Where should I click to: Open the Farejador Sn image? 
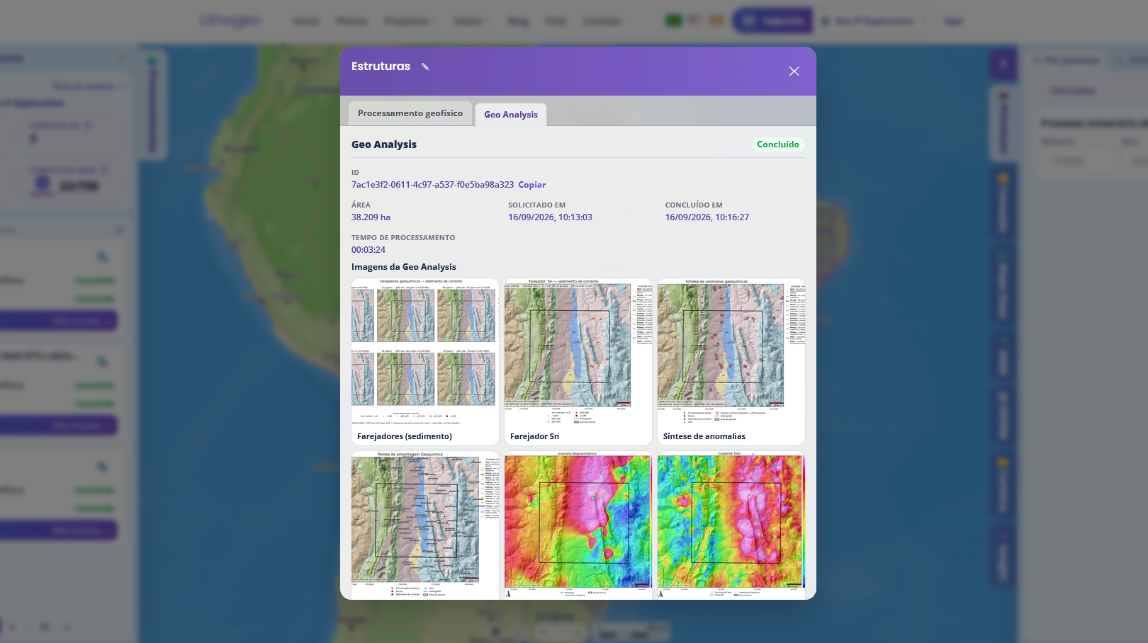[578, 362]
